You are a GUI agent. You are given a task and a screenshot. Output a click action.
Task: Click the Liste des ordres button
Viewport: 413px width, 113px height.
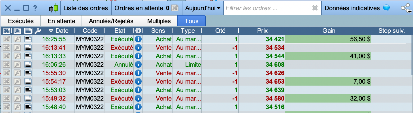click(x=86, y=8)
